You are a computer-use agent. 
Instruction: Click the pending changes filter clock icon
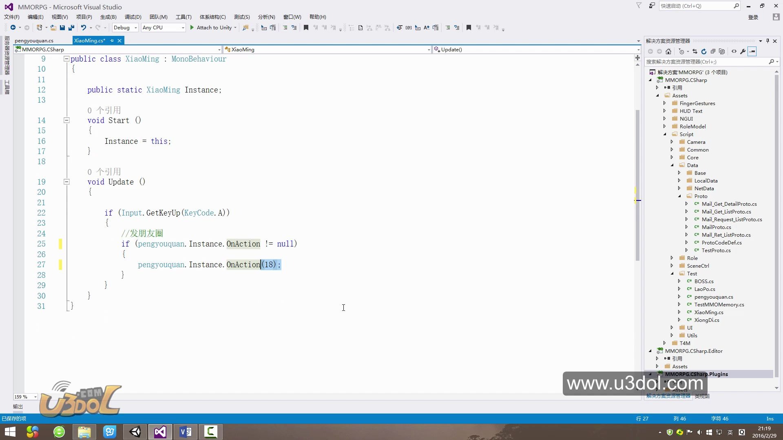(x=681, y=51)
